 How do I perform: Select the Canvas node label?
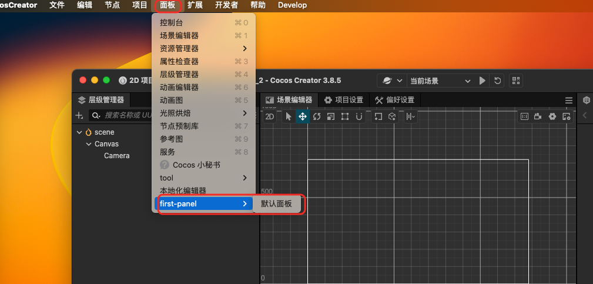106,144
